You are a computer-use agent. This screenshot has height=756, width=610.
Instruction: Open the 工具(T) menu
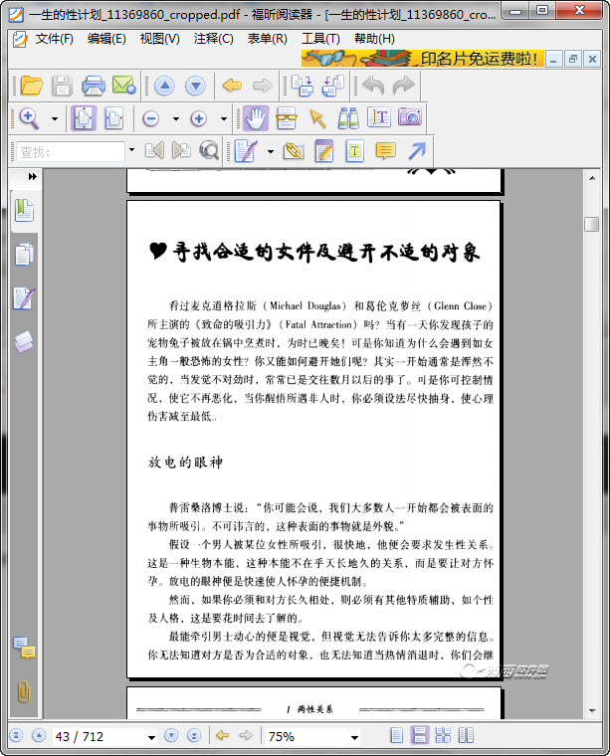pyautogui.click(x=320, y=39)
